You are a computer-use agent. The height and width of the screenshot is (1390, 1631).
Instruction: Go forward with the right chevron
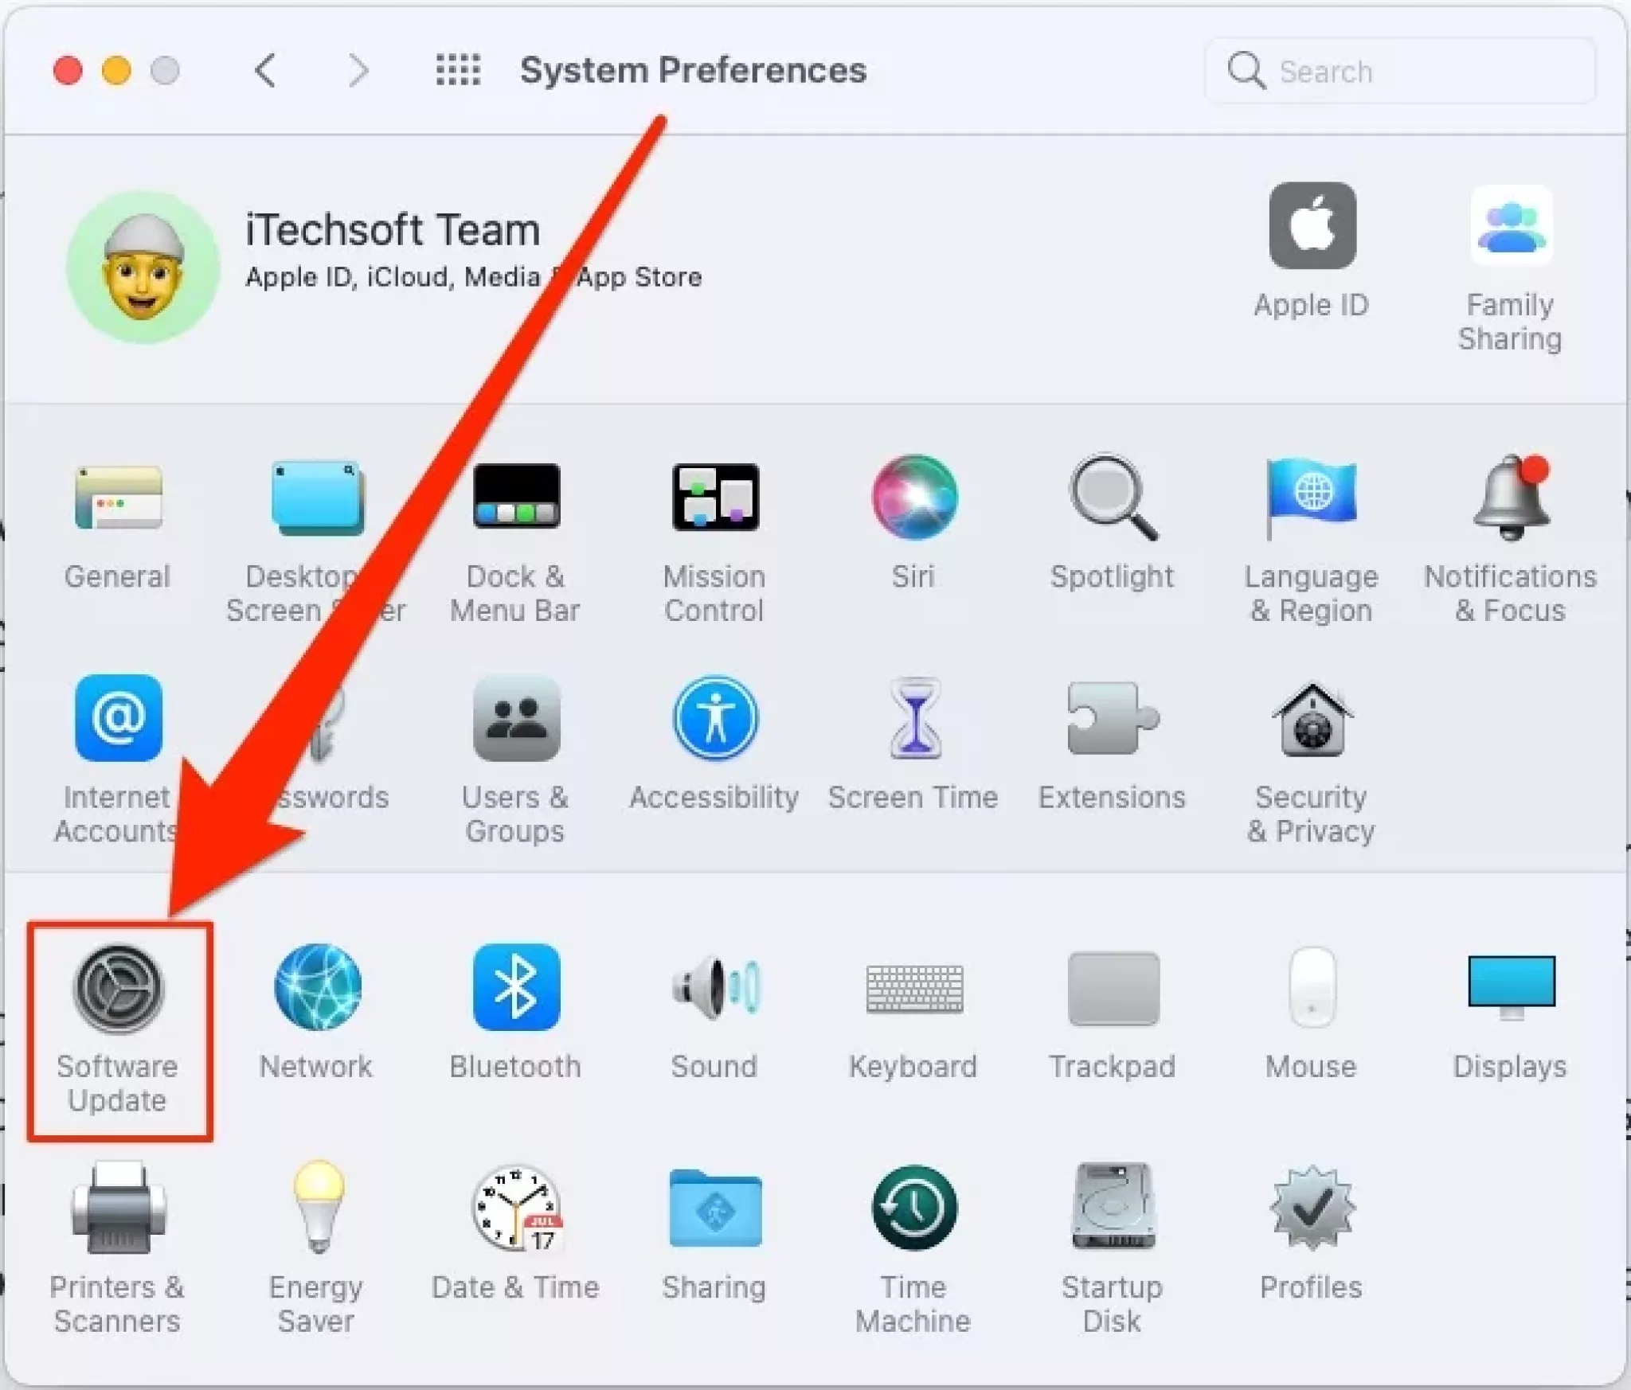click(358, 71)
